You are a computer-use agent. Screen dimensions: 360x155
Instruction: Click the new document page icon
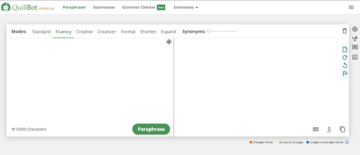(x=345, y=49)
